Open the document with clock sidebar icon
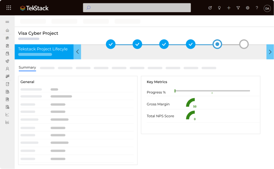 pos(7,92)
